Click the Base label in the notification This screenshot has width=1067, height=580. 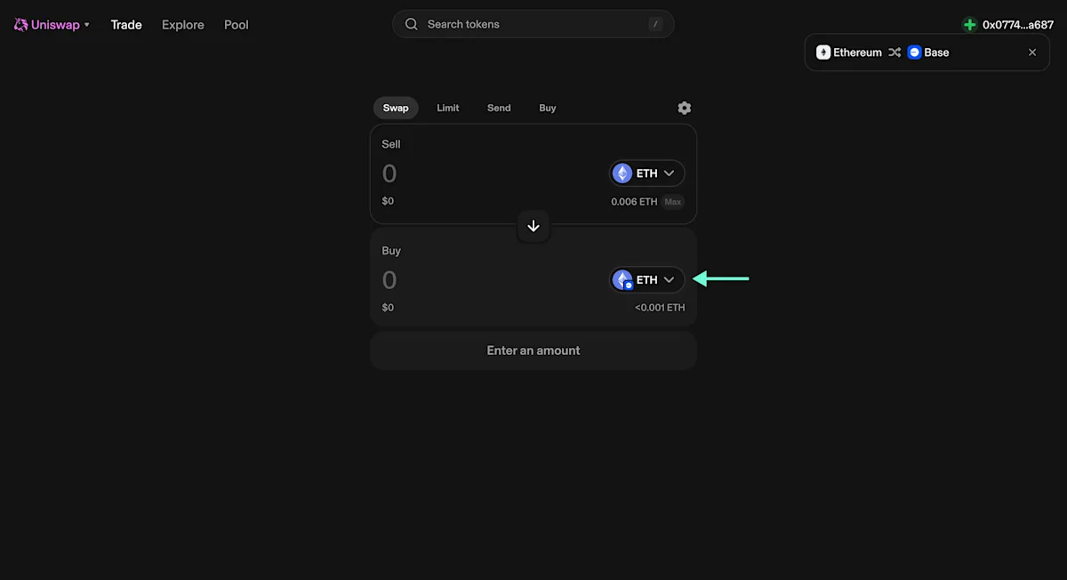(x=936, y=52)
